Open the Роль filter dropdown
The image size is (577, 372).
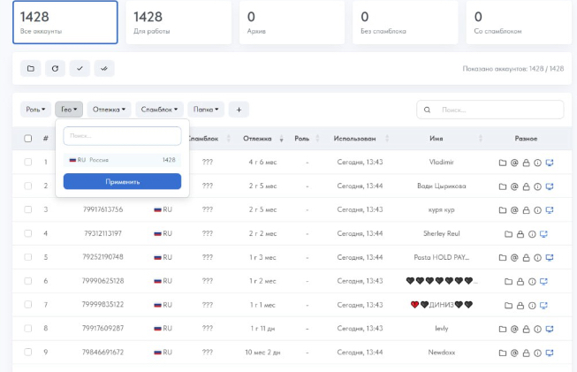[36, 110]
